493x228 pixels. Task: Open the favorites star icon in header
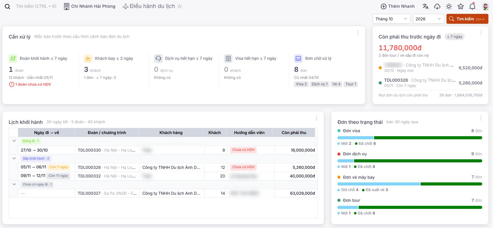461,6
